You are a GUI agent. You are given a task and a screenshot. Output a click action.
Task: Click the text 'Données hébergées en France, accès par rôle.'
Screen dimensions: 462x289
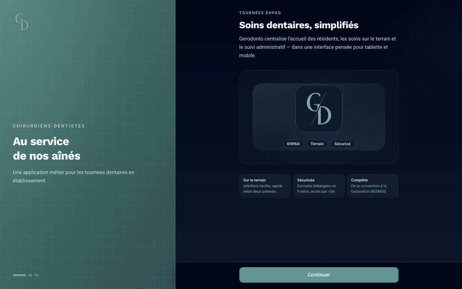tap(317, 188)
